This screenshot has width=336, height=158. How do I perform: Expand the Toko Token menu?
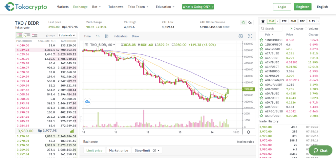tap(138, 7)
